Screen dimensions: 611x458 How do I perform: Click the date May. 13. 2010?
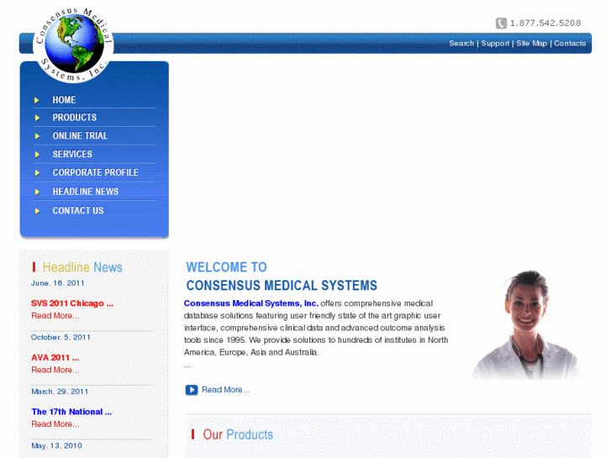pos(56,445)
